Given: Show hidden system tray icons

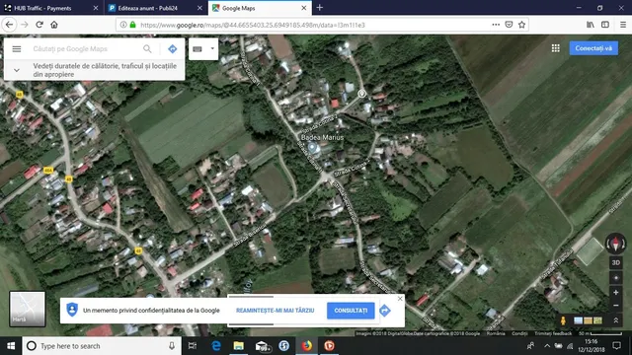Looking at the screenshot, I should pyautogui.click(x=547, y=346).
